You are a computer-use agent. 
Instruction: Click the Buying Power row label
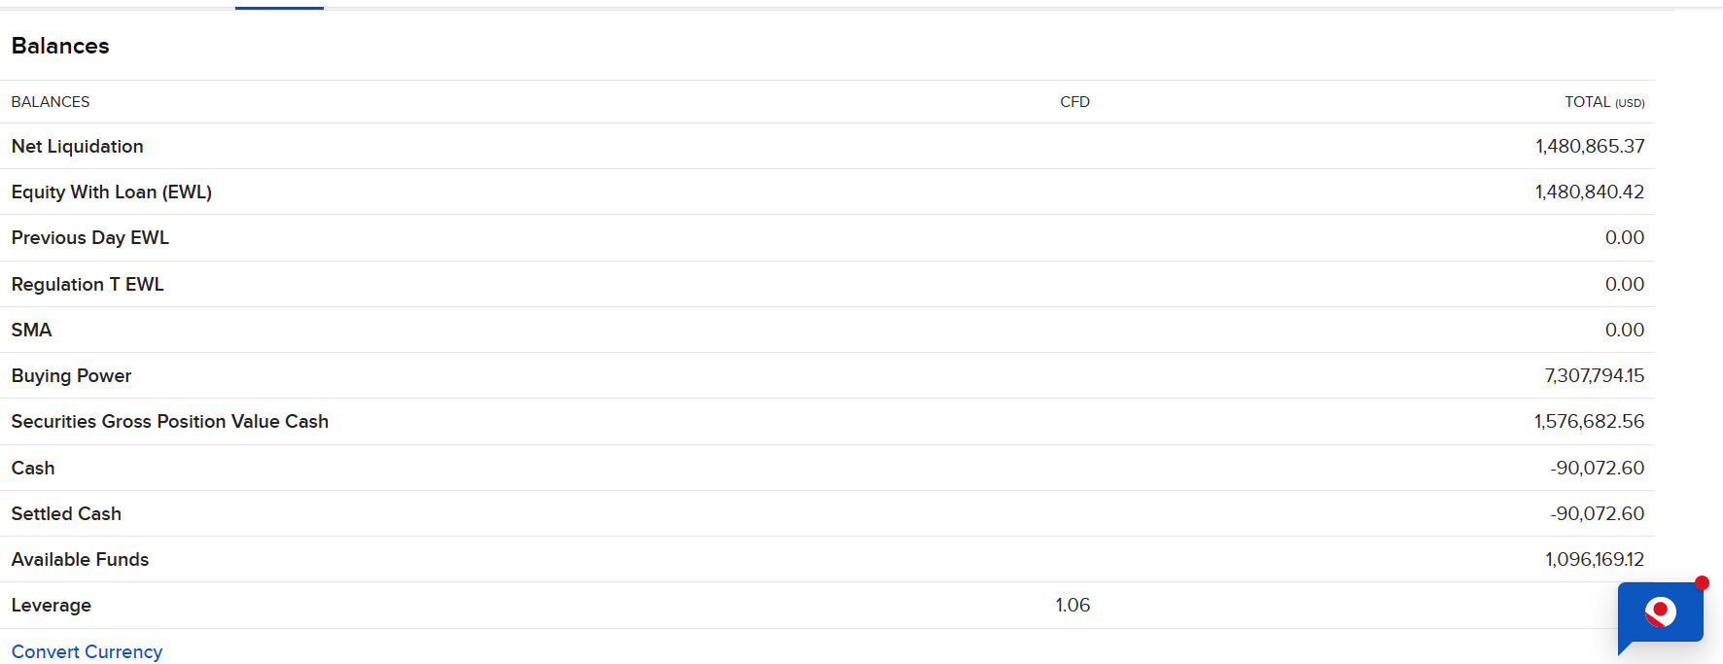[71, 376]
